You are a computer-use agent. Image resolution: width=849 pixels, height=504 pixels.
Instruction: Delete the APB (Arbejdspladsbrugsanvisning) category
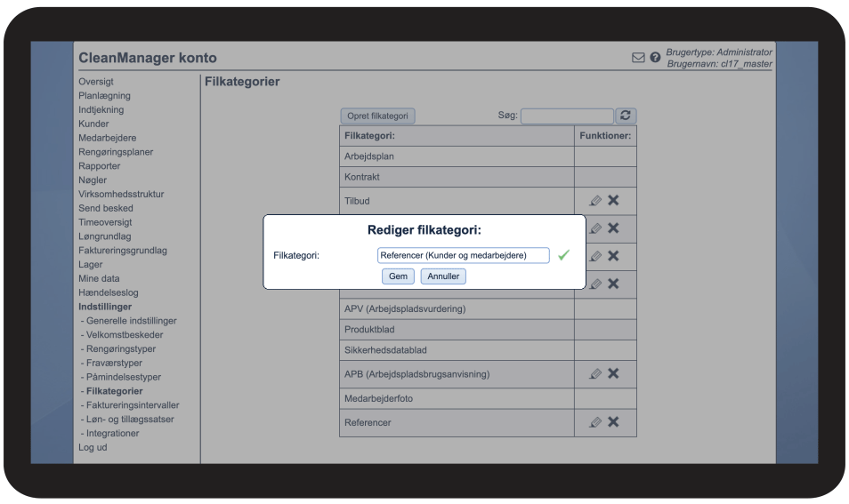pos(613,373)
